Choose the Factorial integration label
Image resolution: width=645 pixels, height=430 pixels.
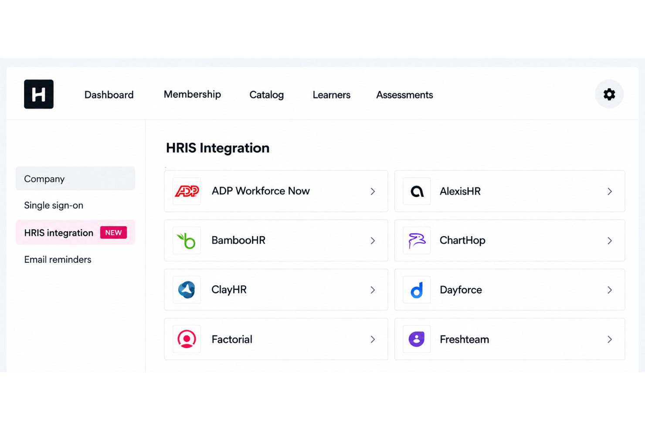(x=232, y=339)
